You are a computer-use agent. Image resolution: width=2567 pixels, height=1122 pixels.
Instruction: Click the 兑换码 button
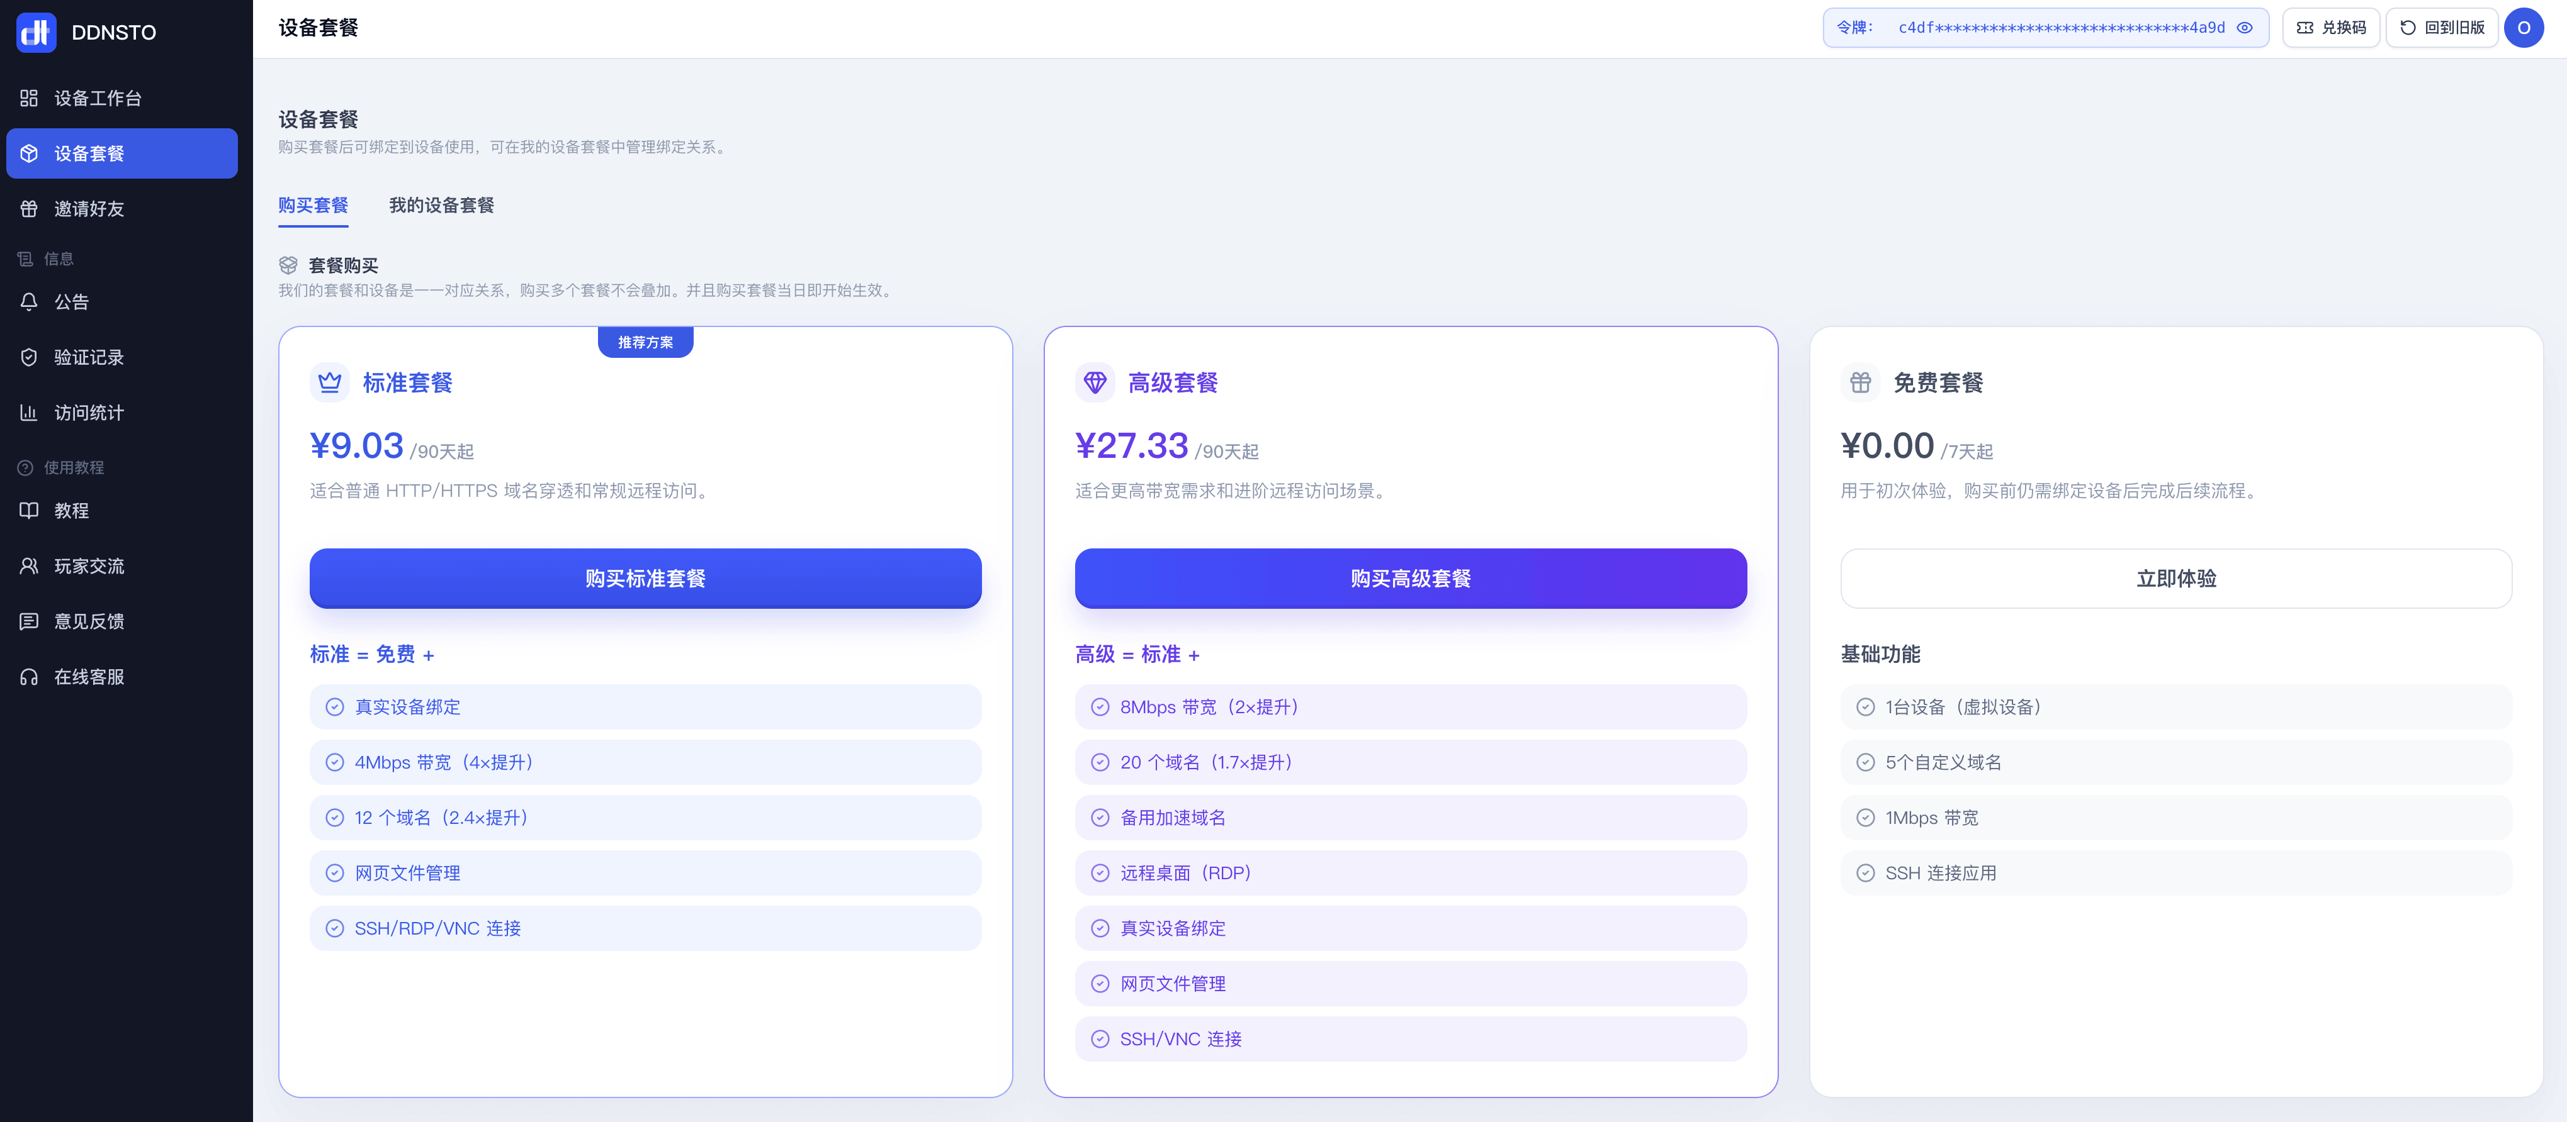click(2331, 28)
